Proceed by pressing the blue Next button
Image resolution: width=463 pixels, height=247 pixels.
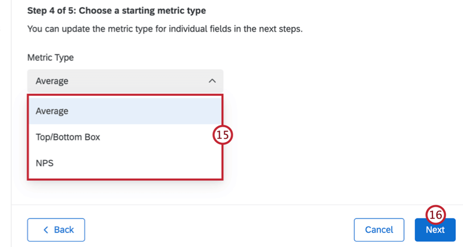click(435, 230)
